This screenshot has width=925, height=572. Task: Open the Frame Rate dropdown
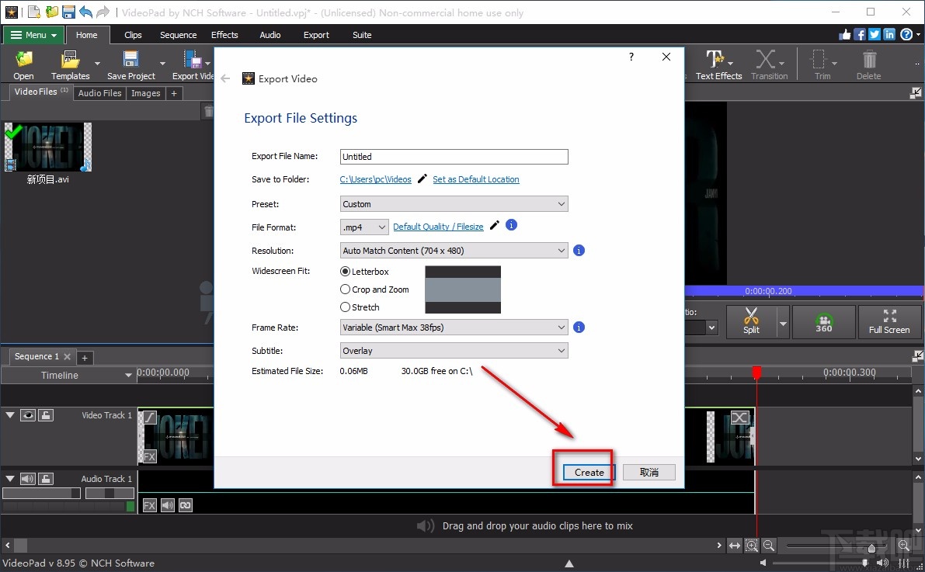[x=454, y=328]
